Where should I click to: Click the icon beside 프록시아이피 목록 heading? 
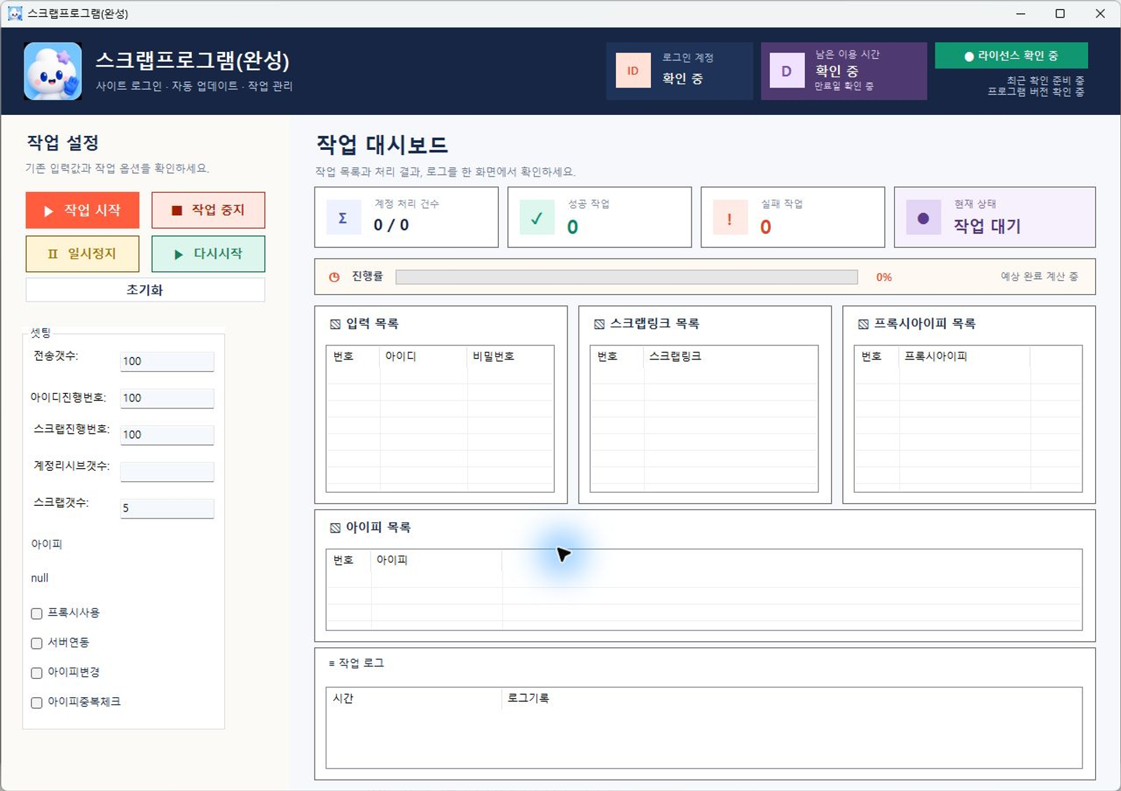863,324
